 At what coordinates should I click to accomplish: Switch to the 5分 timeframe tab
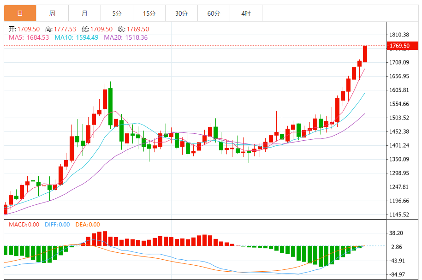pyautogui.click(x=117, y=13)
